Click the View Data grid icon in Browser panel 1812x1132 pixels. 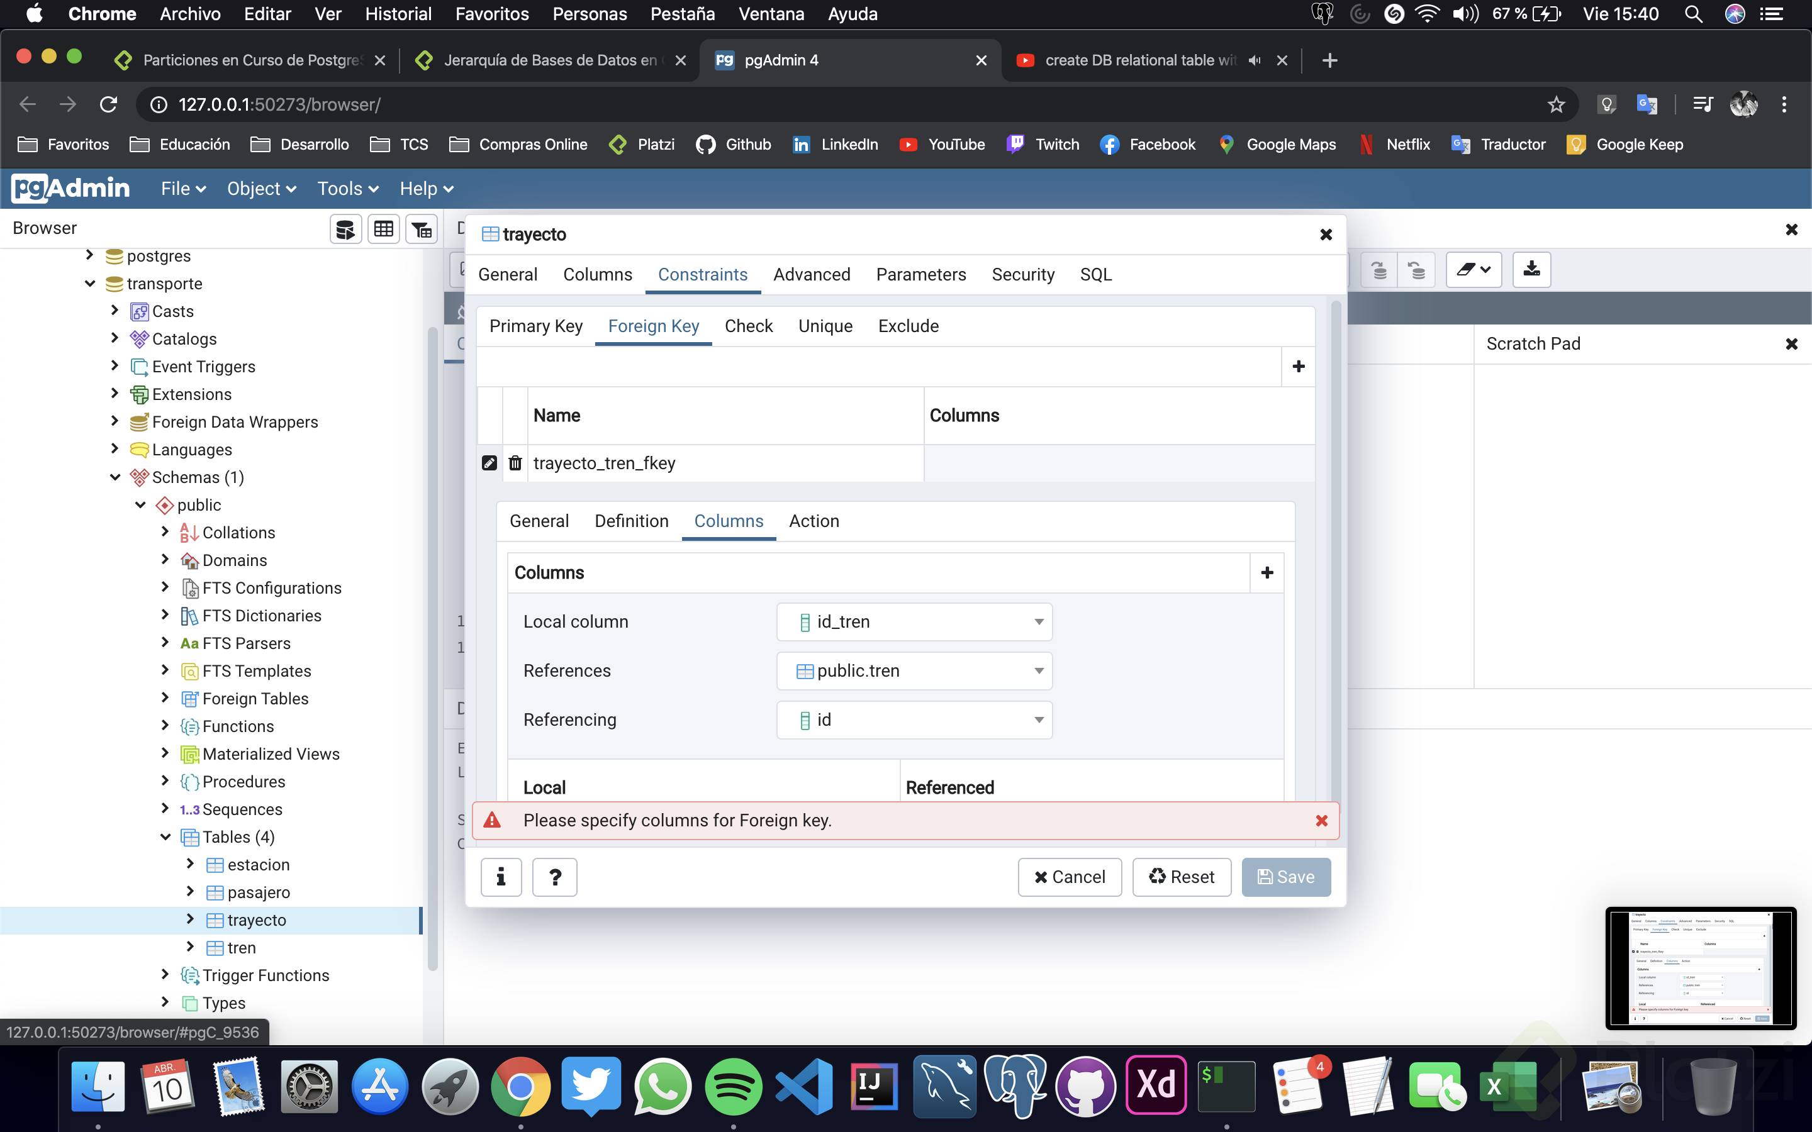(x=383, y=229)
